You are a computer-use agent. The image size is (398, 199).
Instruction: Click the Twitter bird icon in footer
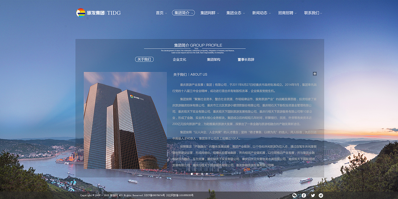click(312, 195)
